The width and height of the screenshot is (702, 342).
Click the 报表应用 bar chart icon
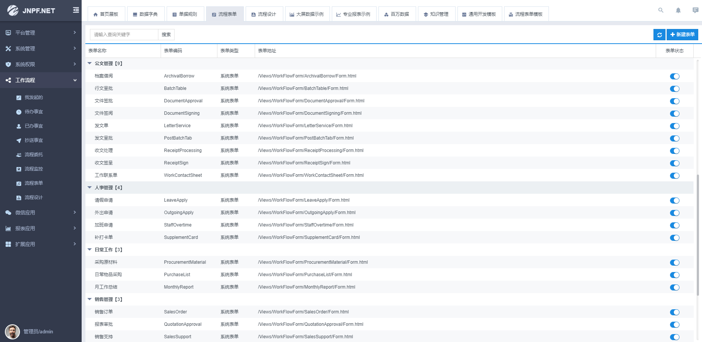(x=8, y=228)
